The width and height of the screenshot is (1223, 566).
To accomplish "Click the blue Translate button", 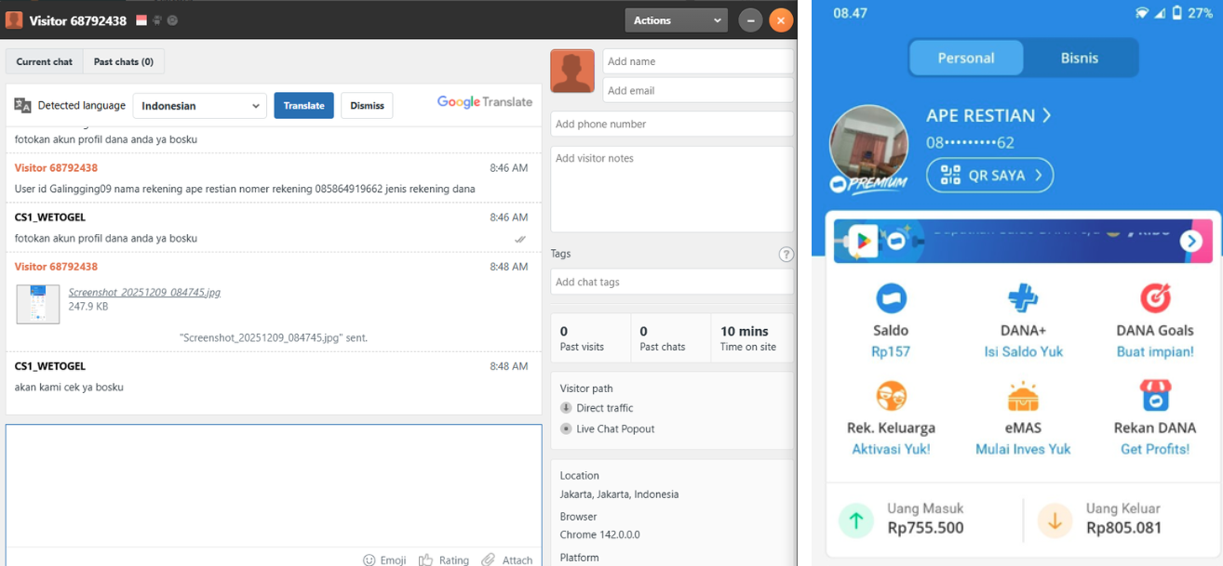I will 303,106.
